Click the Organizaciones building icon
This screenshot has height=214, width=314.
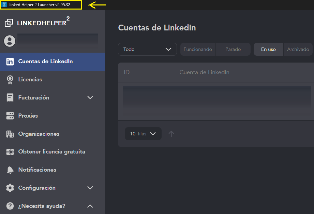tap(10, 134)
